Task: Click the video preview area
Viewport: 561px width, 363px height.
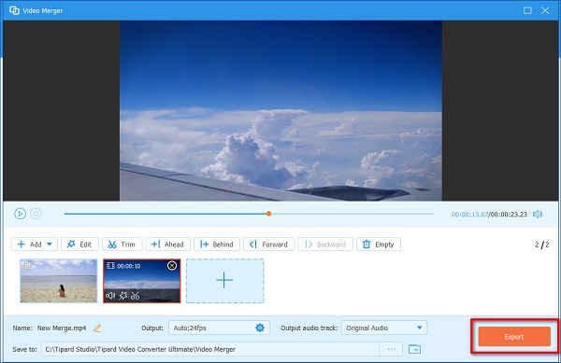Action: tap(280, 111)
